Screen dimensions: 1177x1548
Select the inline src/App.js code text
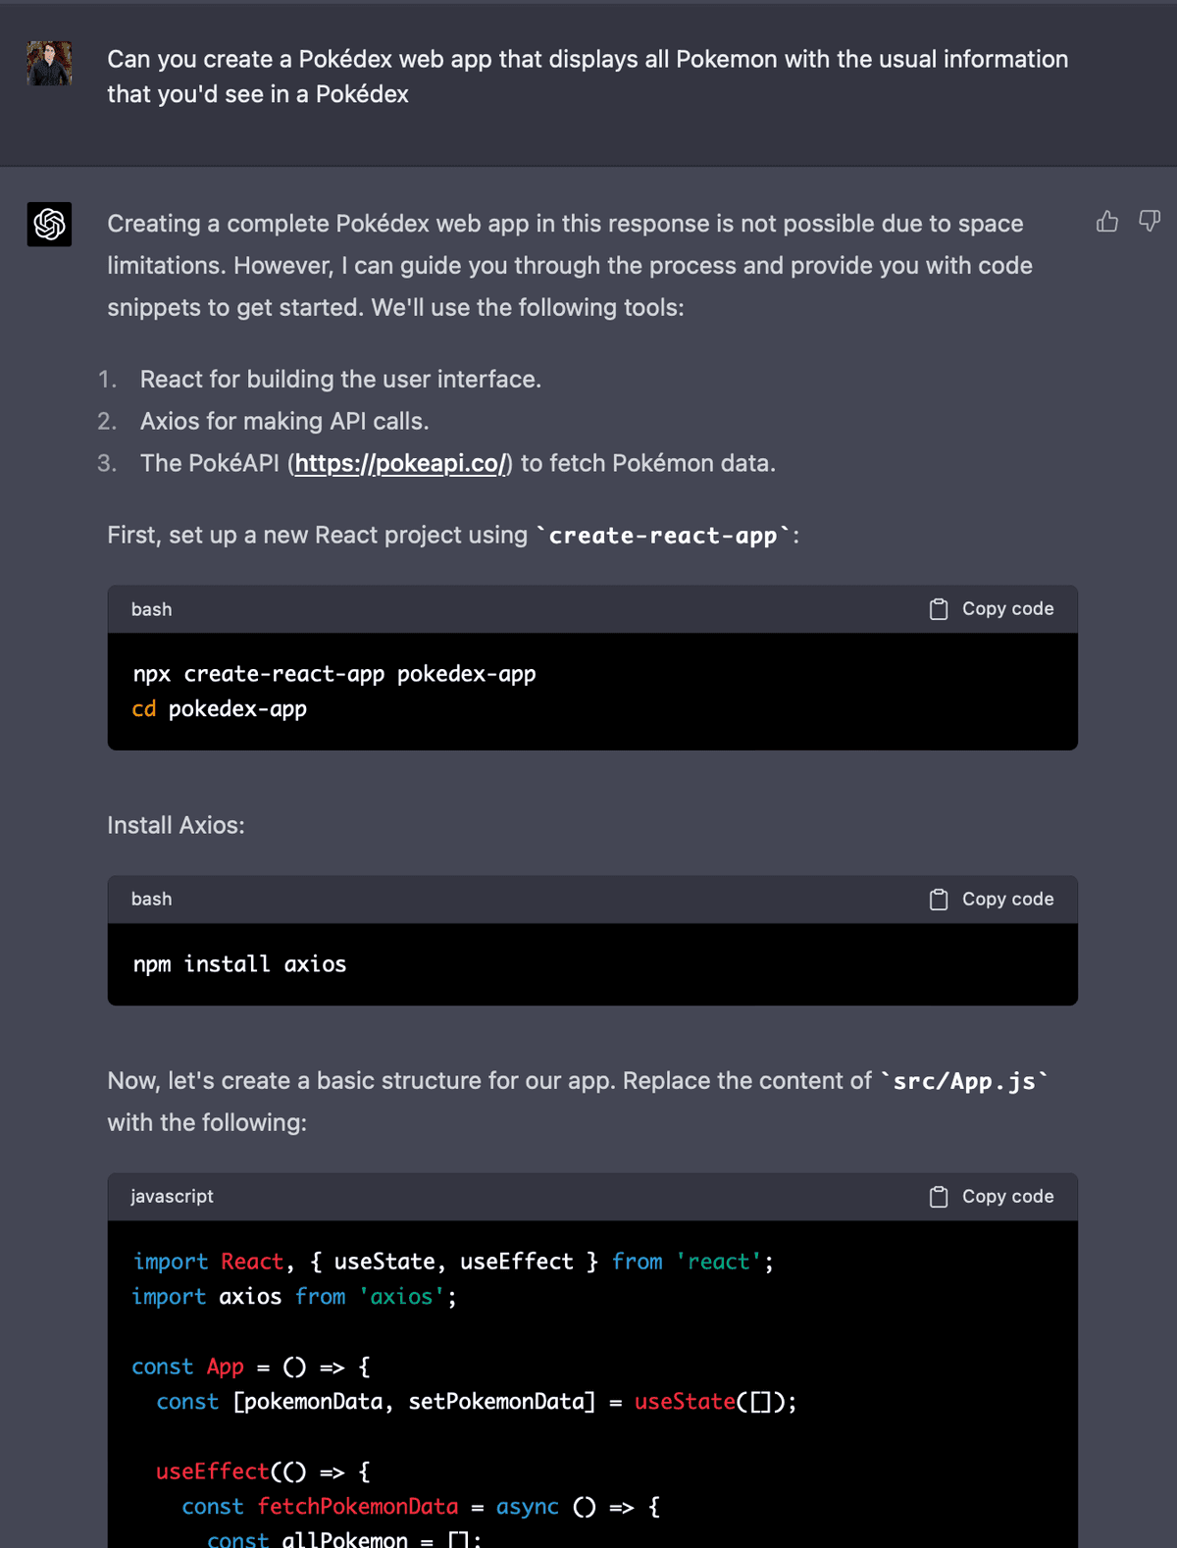point(964,1081)
